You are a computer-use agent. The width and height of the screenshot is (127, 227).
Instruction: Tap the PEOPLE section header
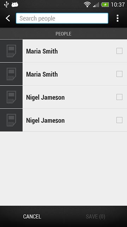64,34
